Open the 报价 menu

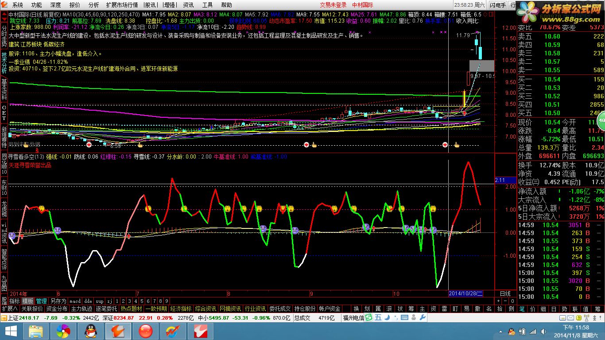point(75,5)
